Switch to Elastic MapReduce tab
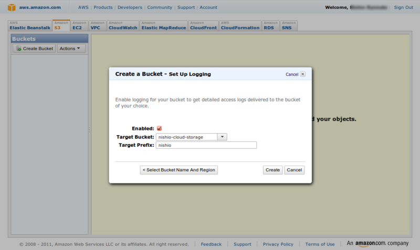This screenshot has width=420, height=250. pyautogui.click(x=163, y=26)
